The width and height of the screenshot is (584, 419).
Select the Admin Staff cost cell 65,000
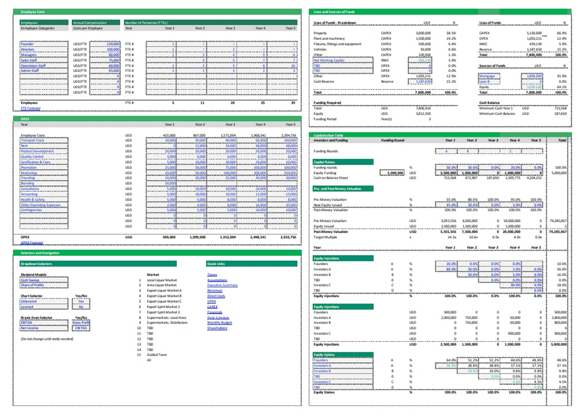click(x=105, y=71)
